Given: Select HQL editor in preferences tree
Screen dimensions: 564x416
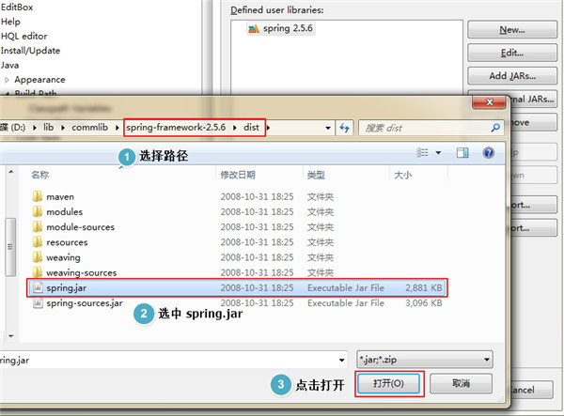Looking at the screenshot, I should (24, 37).
